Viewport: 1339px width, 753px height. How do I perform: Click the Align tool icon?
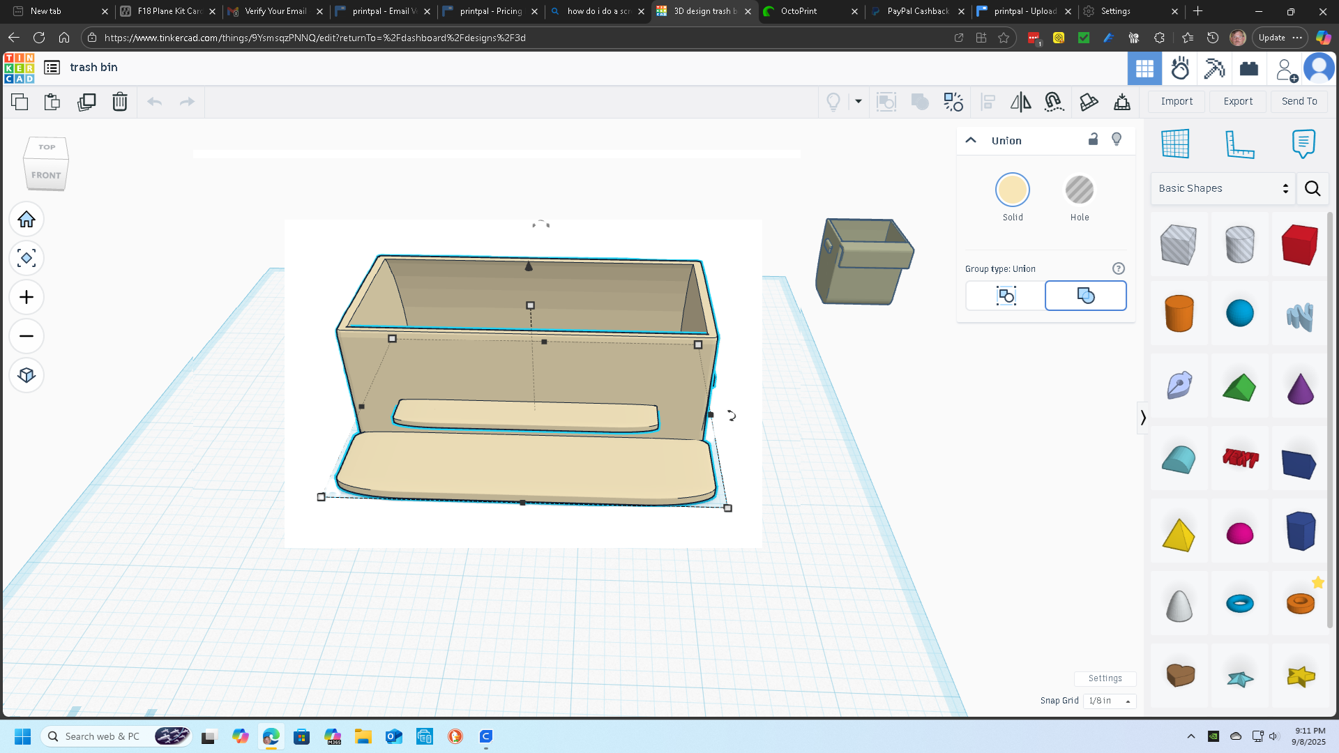988,102
